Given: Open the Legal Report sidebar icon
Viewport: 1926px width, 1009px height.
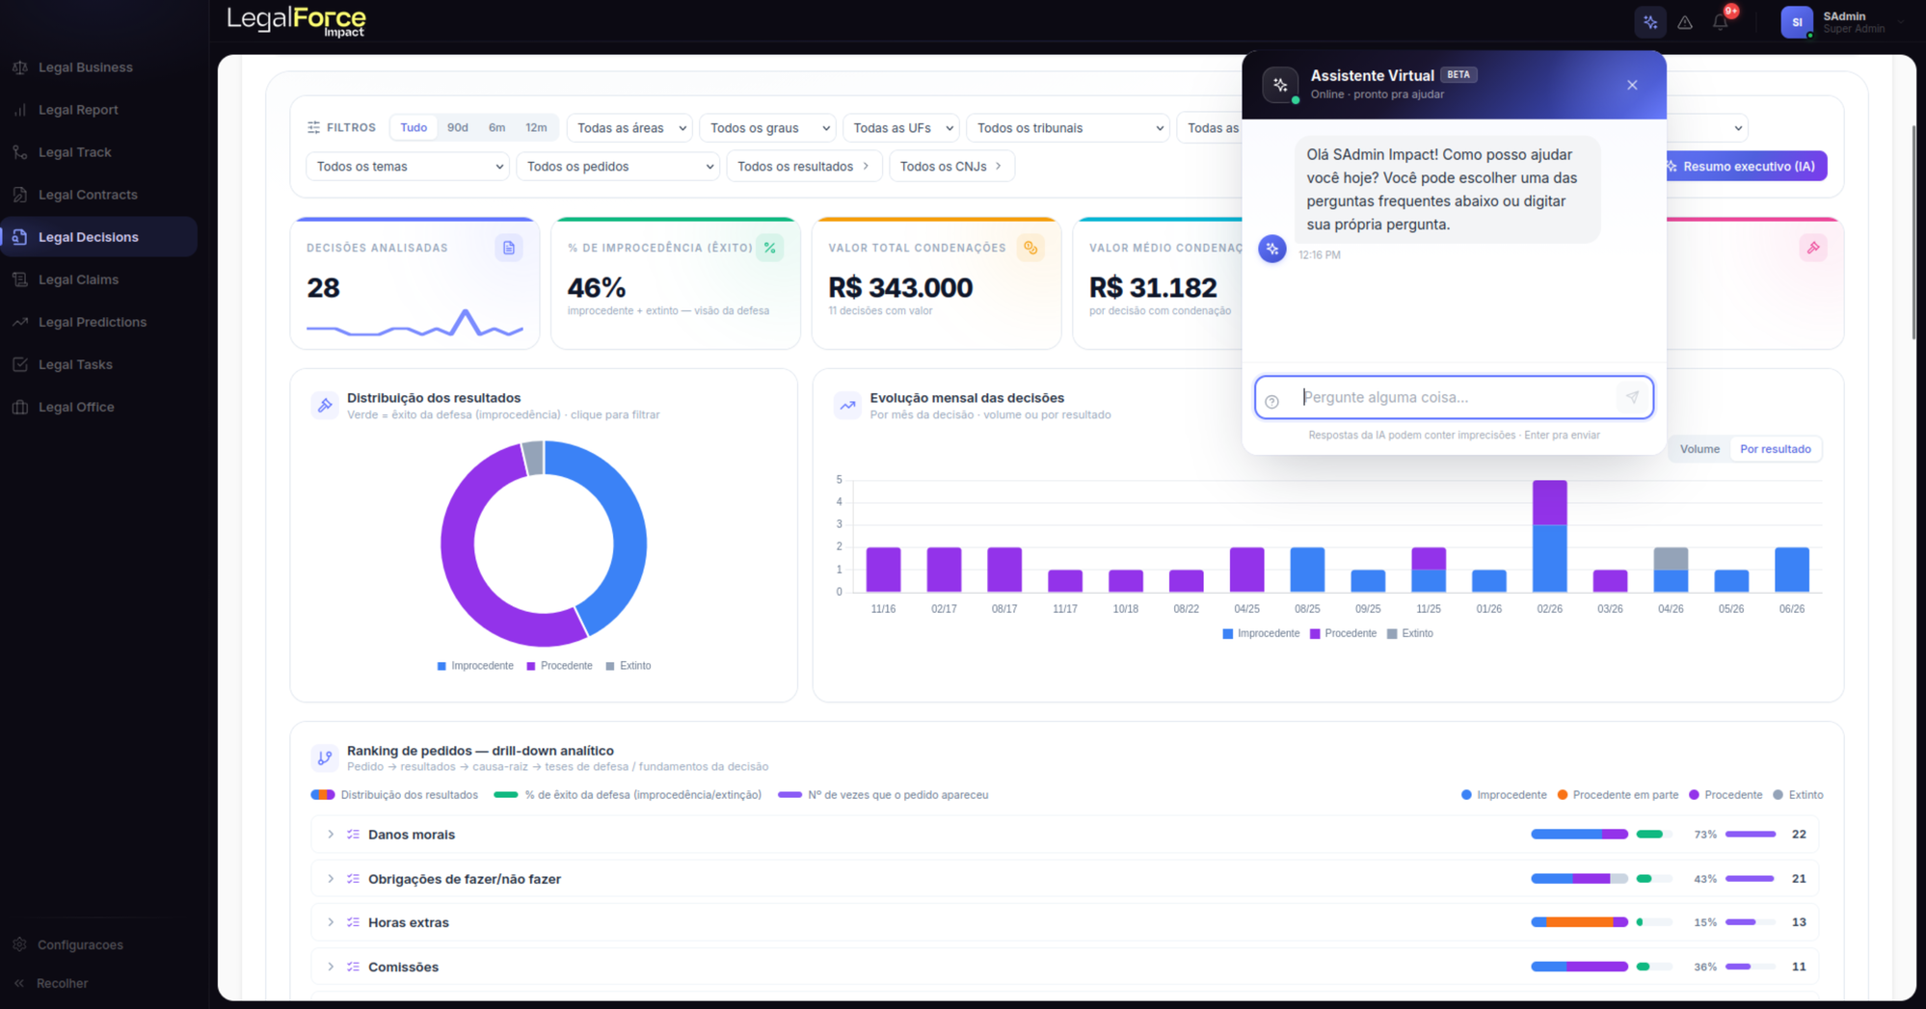Looking at the screenshot, I should 20,110.
